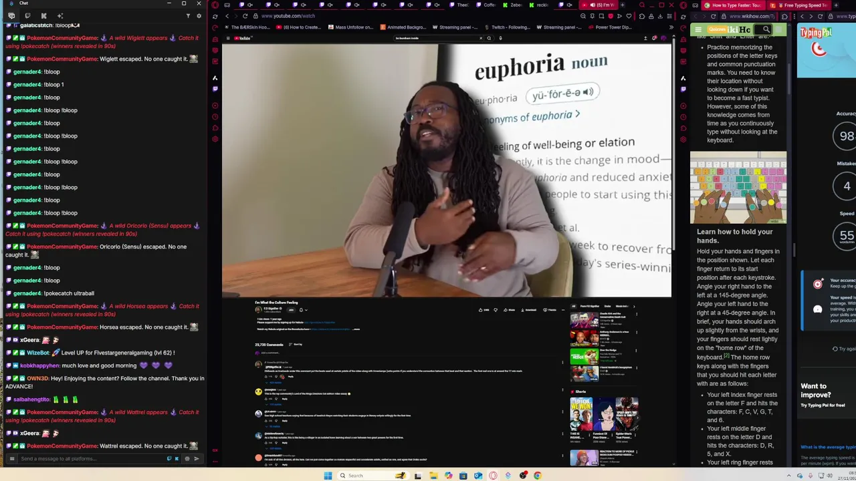Screen dimensions: 856x481
Task: Expand replies under the pinned comment
Action: tap(274, 382)
